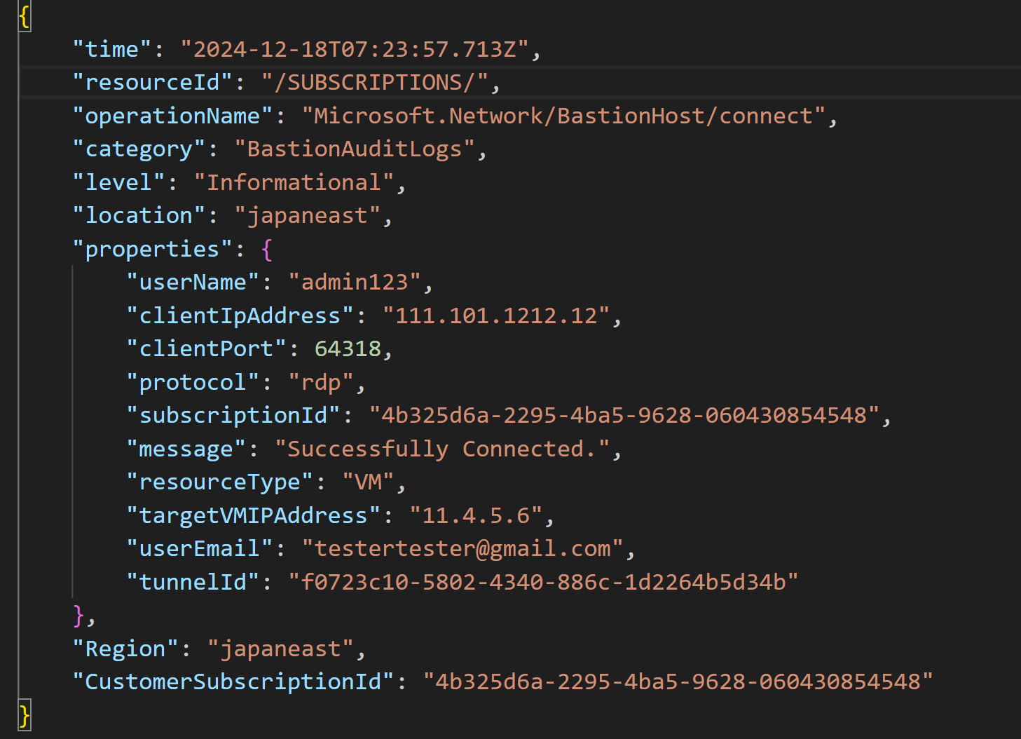Click the "operationName" key
Image resolution: width=1021 pixels, height=739 pixels.
pos(172,116)
